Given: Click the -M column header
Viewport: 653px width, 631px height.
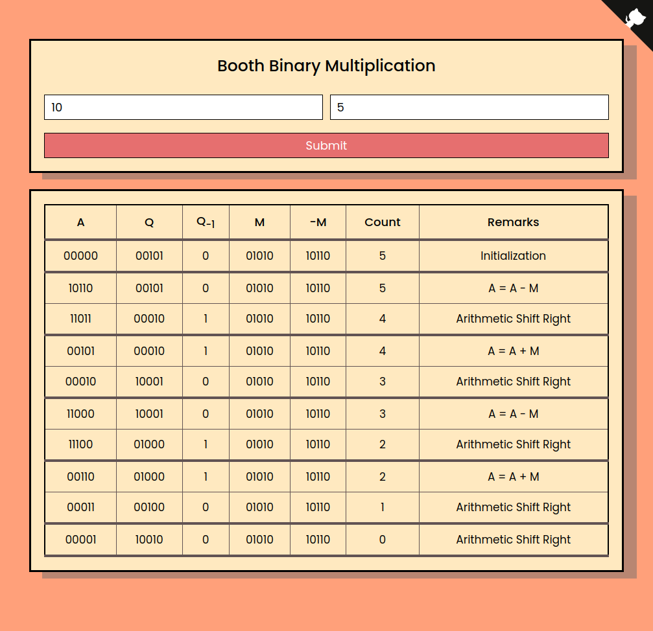Looking at the screenshot, I should pos(318,222).
